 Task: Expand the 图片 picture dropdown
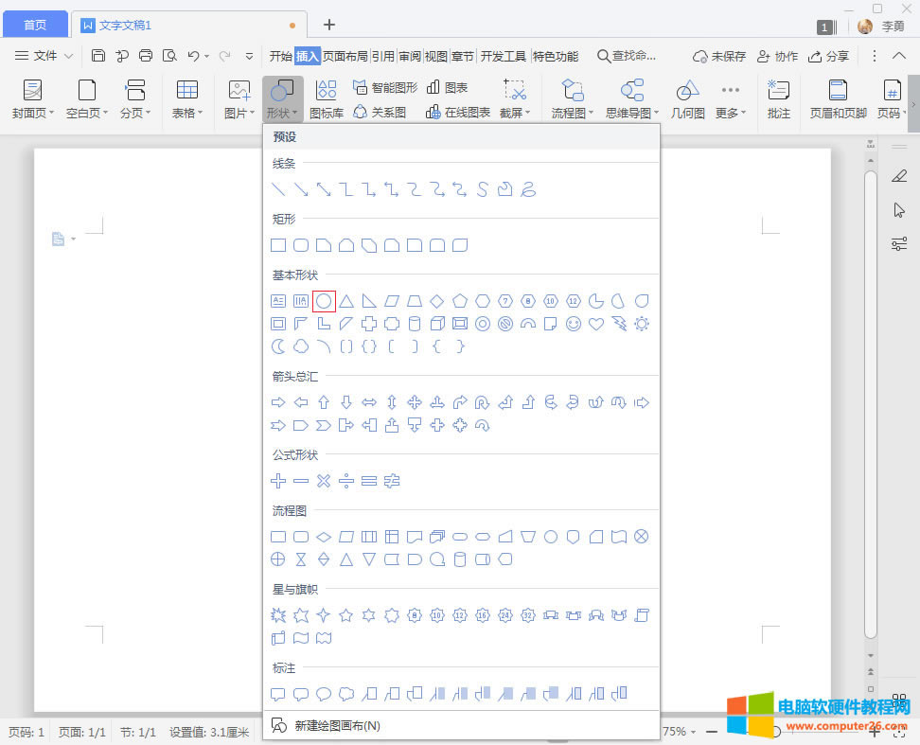coord(239,99)
